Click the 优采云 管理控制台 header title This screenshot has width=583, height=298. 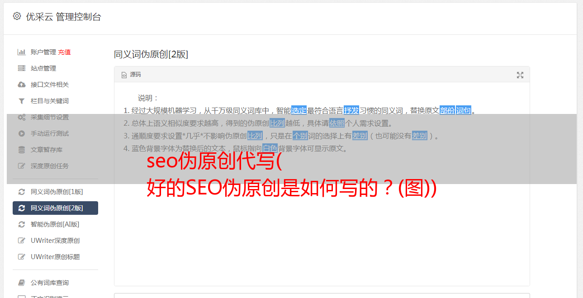coord(63,17)
